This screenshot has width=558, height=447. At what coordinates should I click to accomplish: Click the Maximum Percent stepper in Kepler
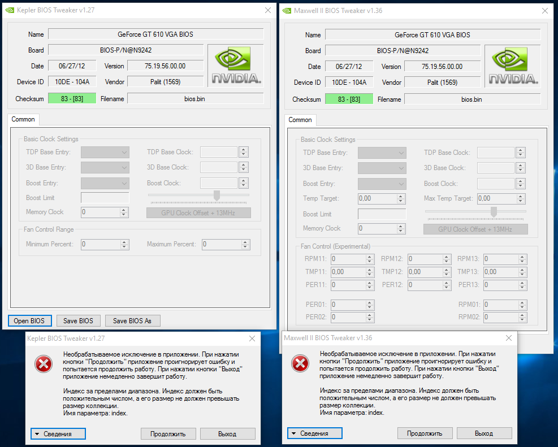coord(245,244)
